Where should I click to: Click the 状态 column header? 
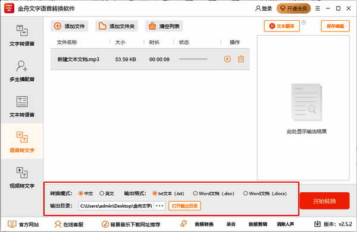coord(184,42)
